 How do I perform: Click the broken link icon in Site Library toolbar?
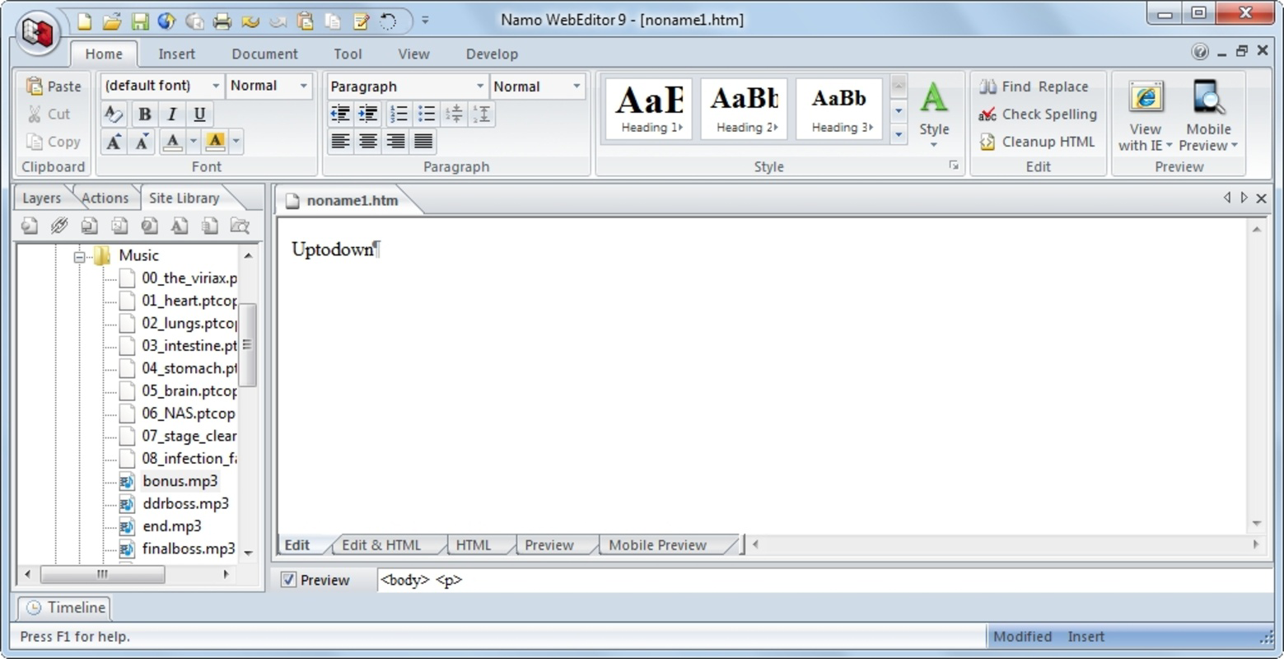59,225
